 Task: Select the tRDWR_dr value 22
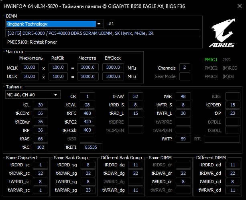[183, 173]
